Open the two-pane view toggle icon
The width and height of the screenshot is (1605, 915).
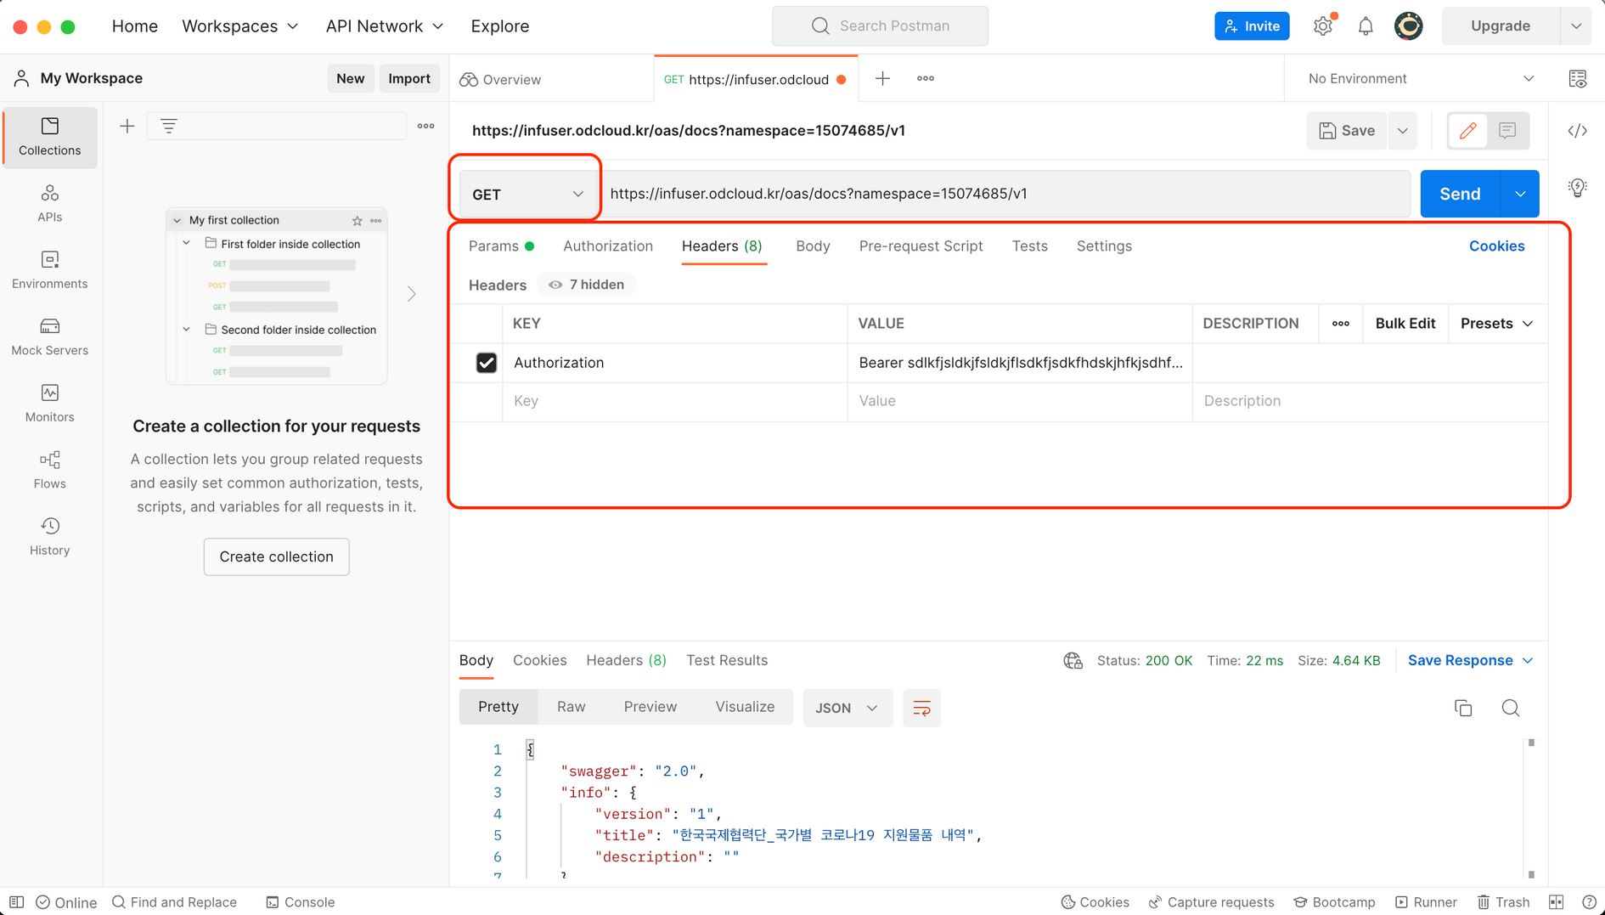pos(1556,902)
